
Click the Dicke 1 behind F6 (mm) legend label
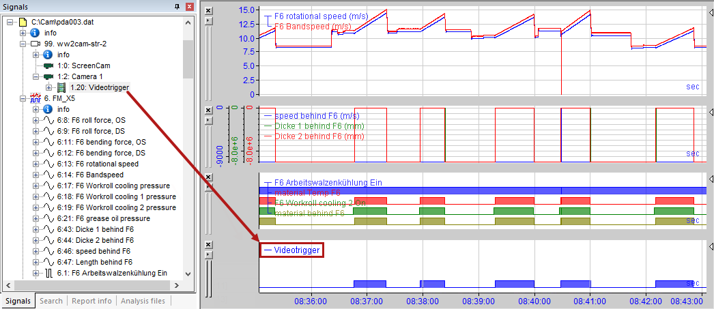[x=319, y=126]
